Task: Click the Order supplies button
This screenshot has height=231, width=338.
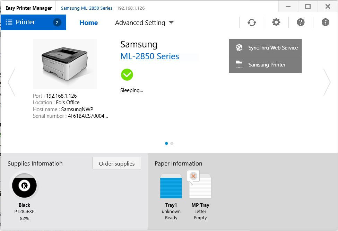Action: [x=117, y=163]
